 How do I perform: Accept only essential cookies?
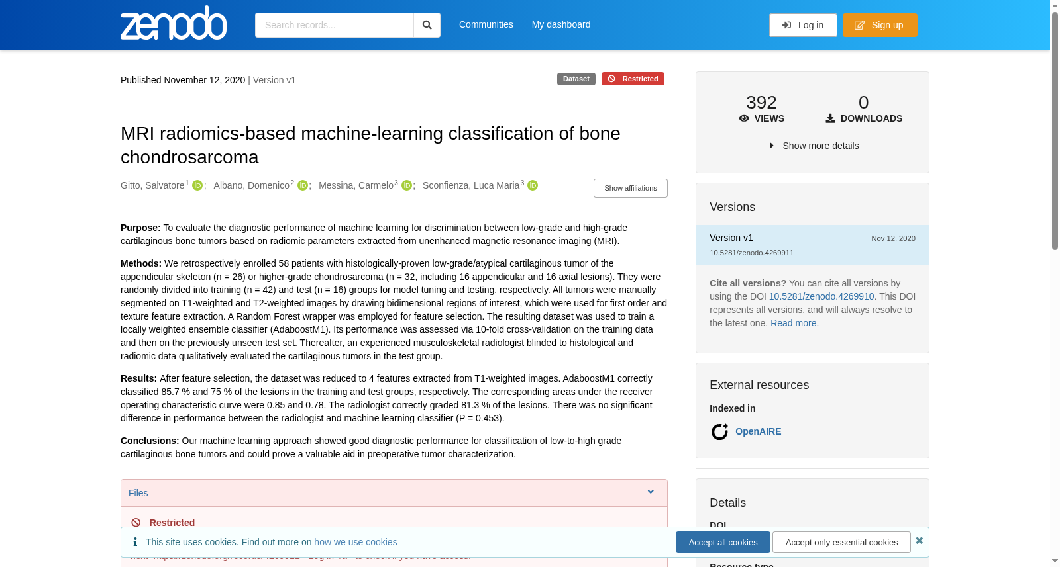[841, 542]
